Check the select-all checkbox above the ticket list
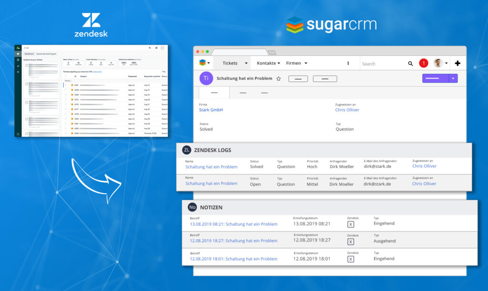The height and width of the screenshot is (291, 488). 66,76
